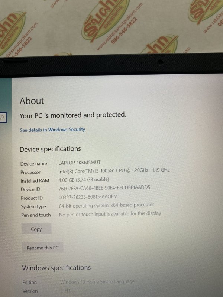Viewport: 223px width, 297px height.
Task: Click the No pen or touch input text
Action: click(110, 214)
